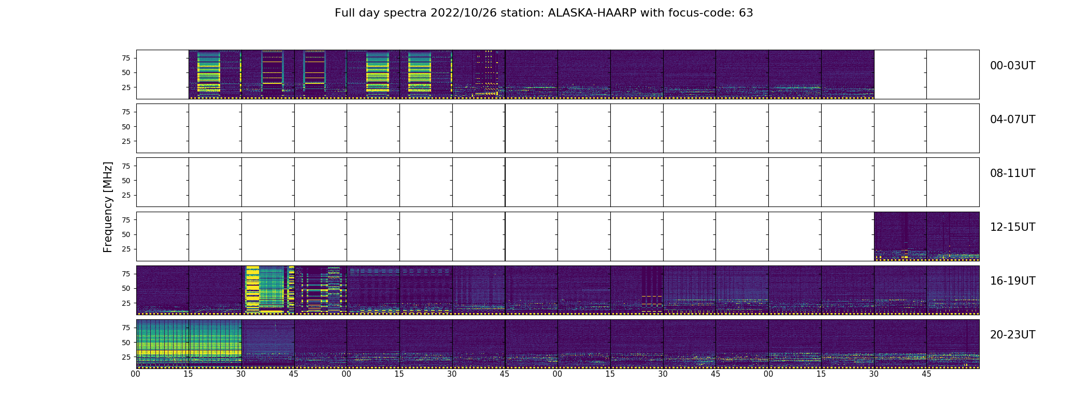Click the first "00" time-axis tick label
The width and height of the screenshot is (1088, 414).
tap(136, 374)
